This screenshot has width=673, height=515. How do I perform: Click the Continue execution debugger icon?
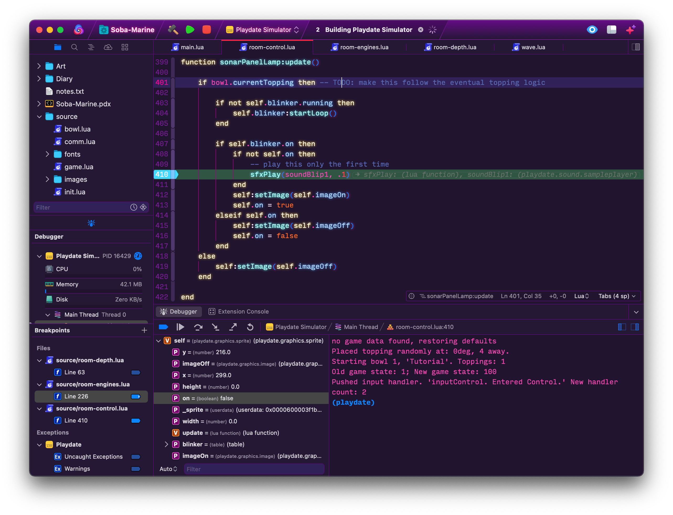click(180, 327)
